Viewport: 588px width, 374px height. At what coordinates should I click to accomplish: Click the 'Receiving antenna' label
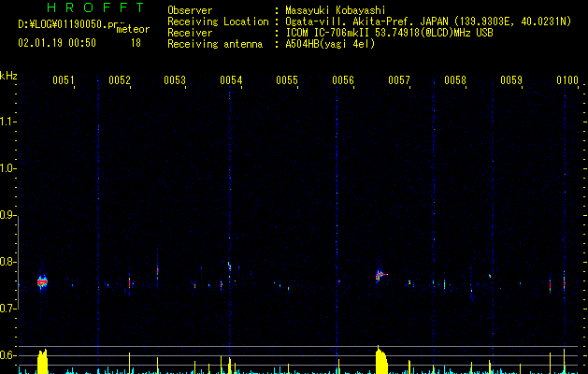[215, 44]
